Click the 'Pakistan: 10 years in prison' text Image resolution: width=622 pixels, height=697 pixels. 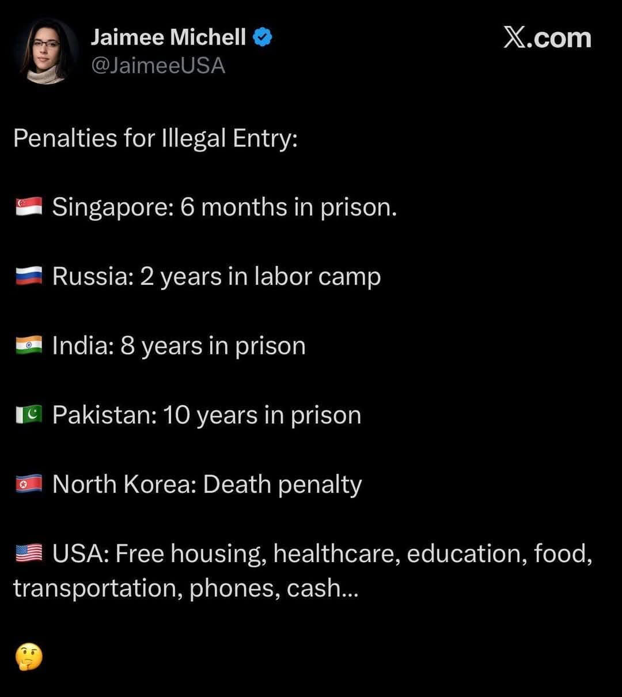pos(207,415)
